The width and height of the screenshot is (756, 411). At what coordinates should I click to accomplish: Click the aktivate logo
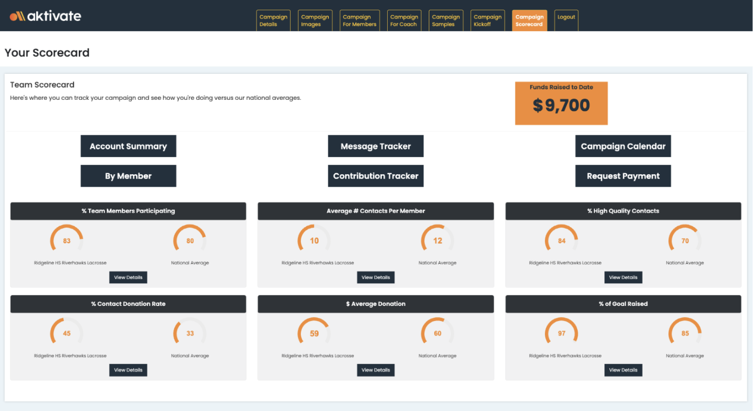click(45, 16)
